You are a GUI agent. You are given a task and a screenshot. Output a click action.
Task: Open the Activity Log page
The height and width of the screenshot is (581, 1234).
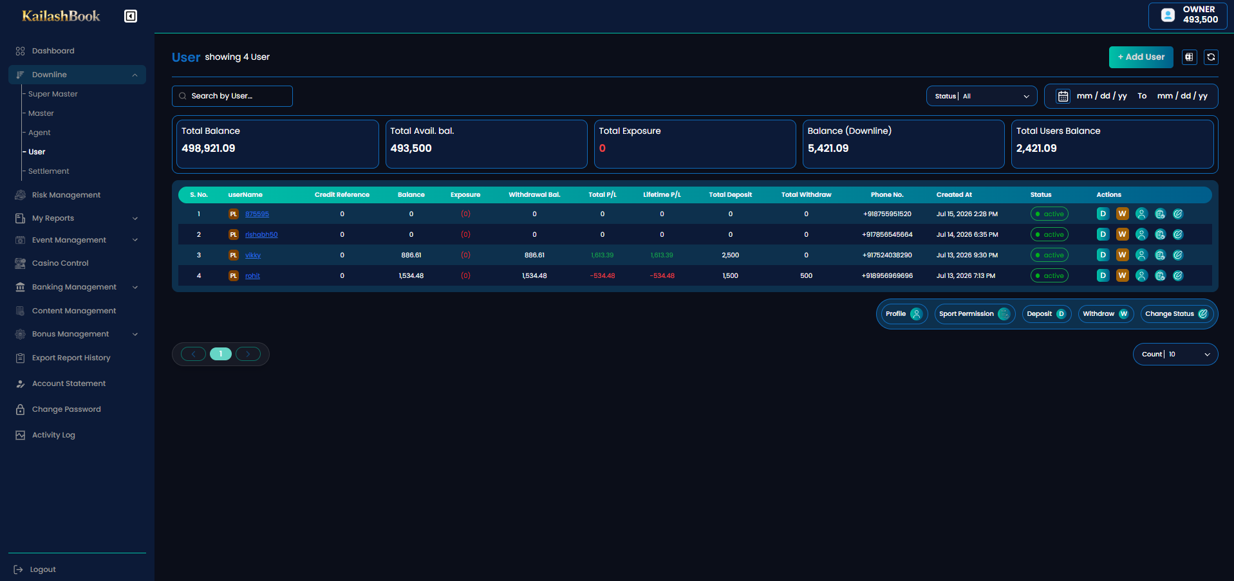(53, 435)
